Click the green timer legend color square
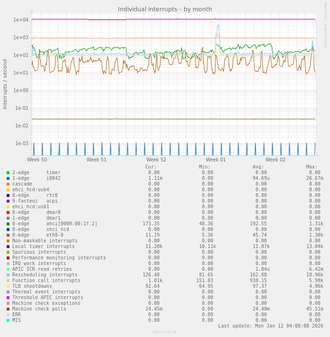 (8, 173)
